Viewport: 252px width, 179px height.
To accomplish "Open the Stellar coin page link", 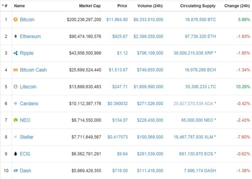I will (x=27, y=137).
